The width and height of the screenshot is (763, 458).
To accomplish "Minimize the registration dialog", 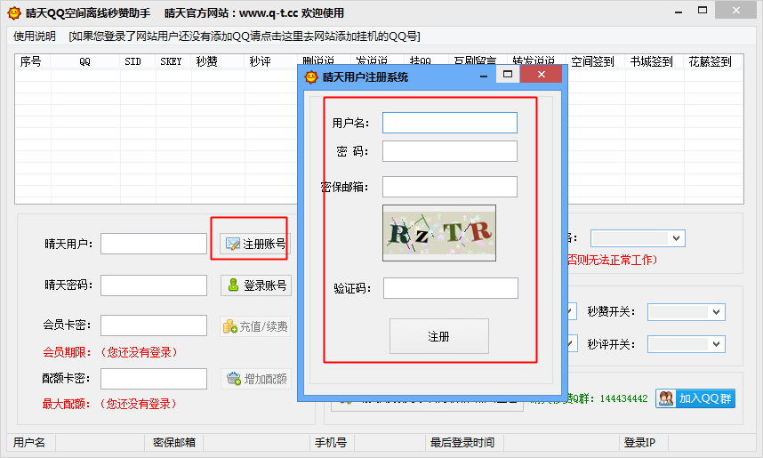I will pyautogui.click(x=484, y=75).
